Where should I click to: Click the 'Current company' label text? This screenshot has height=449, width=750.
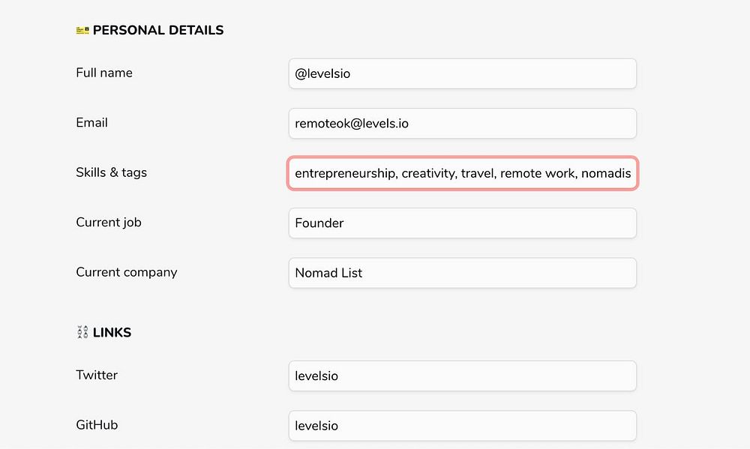click(126, 272)
